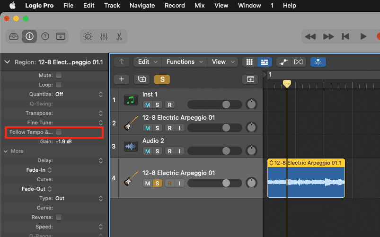Click the Audio 2 waveform icon
Image resolution: width=380 pixels, height=237 pixels.
tap(131, 146)
